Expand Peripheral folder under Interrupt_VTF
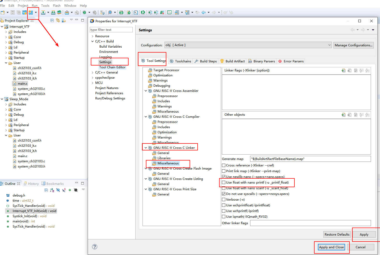The height and width of the screenshot is (255, 380). coord(6,53)
